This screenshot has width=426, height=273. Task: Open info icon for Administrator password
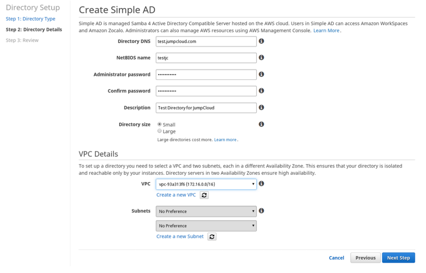pos(261,74)
